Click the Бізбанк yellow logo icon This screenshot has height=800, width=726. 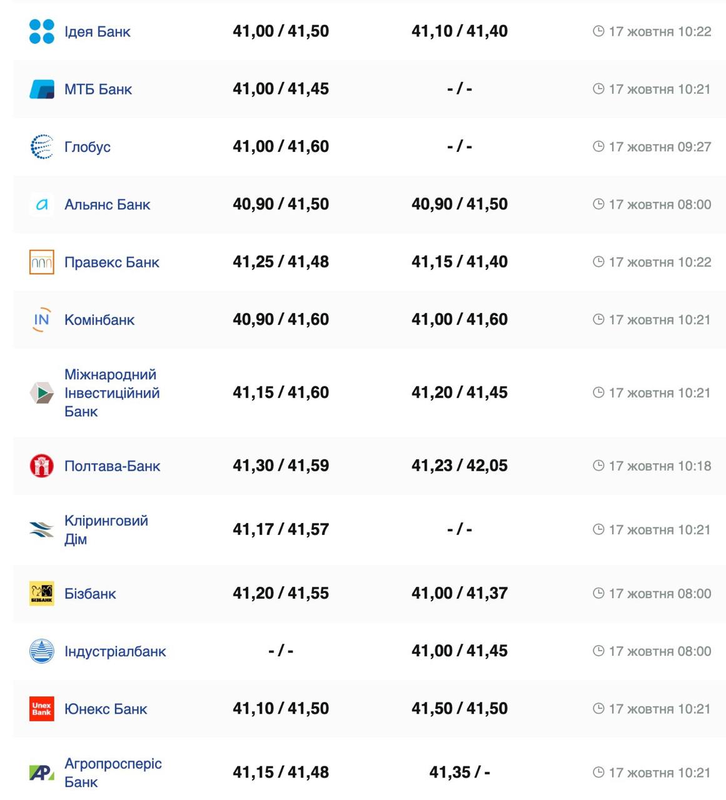coord(42,593)
